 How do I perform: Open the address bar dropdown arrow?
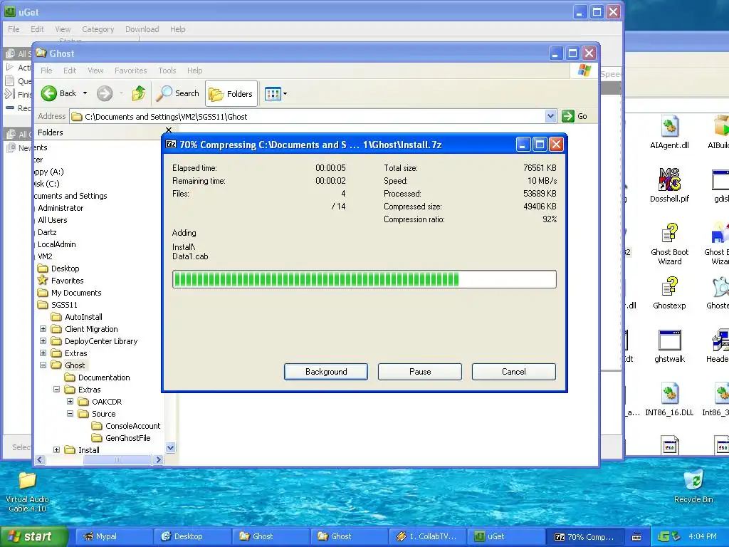550,116
